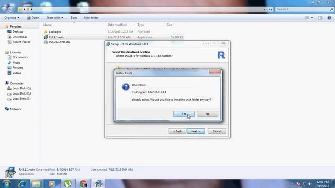Screen dimensions: 335x188
Task: Select Favorites in navigation pane
Action: pyautogui.click(x=16, y=27)
